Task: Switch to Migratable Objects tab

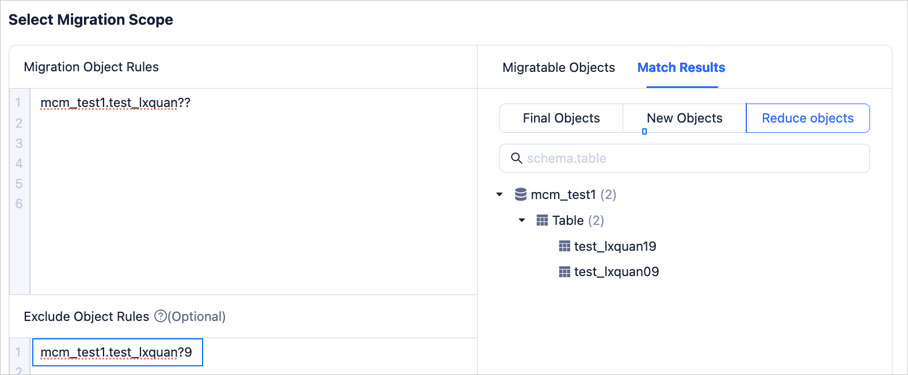Action: [x=558, y=68]
